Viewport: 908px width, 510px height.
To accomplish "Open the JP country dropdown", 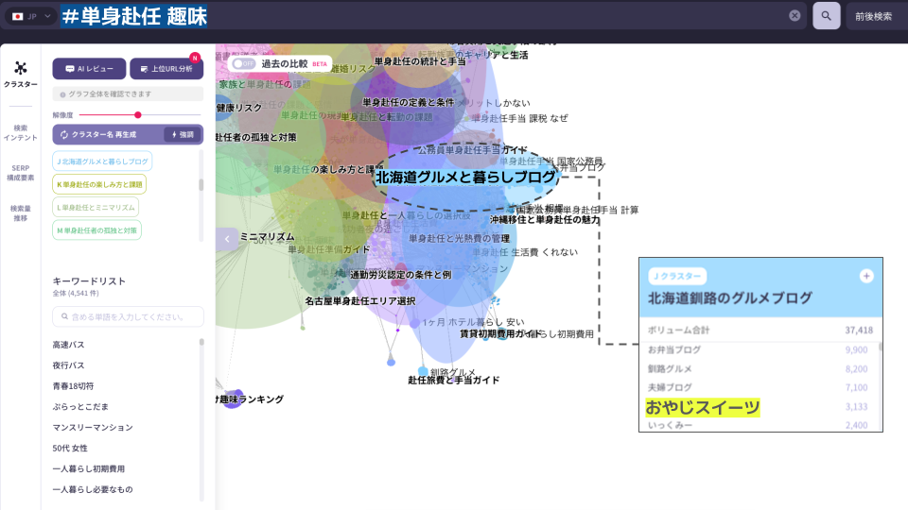I will coord(32,16).
